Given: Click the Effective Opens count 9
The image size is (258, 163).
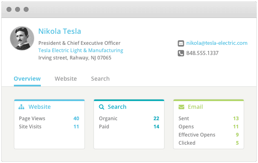Looking at the screenshot, I should point(237,135).
